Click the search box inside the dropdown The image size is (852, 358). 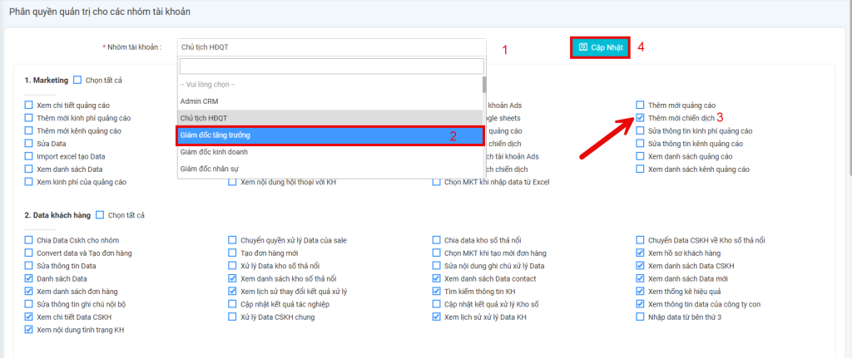tap(330, 66)
